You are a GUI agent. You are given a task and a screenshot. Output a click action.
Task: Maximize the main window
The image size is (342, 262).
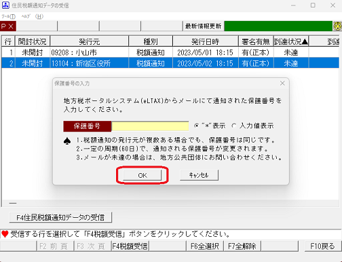click(x=313, y=5)
